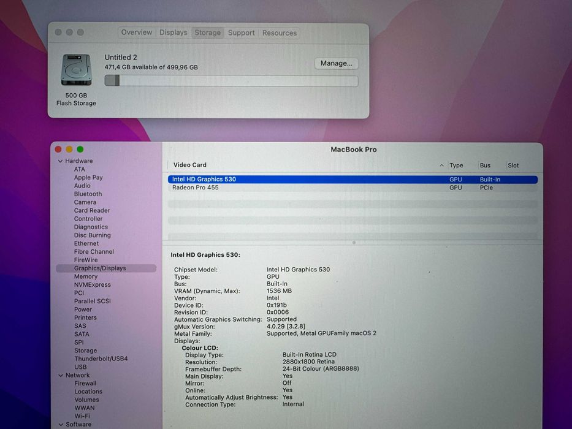This screenshot has width=572, height=429.
Task: Click the "Intel HD Graphics 530:" detail heading
Action: click(205, 255)
